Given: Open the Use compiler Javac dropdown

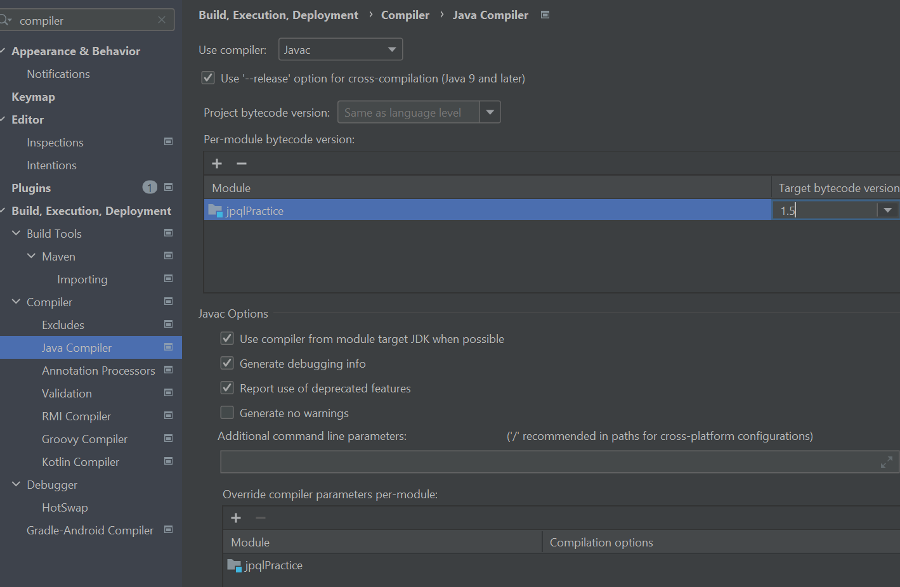Looking at the screenshot, I should click(341, 49).
